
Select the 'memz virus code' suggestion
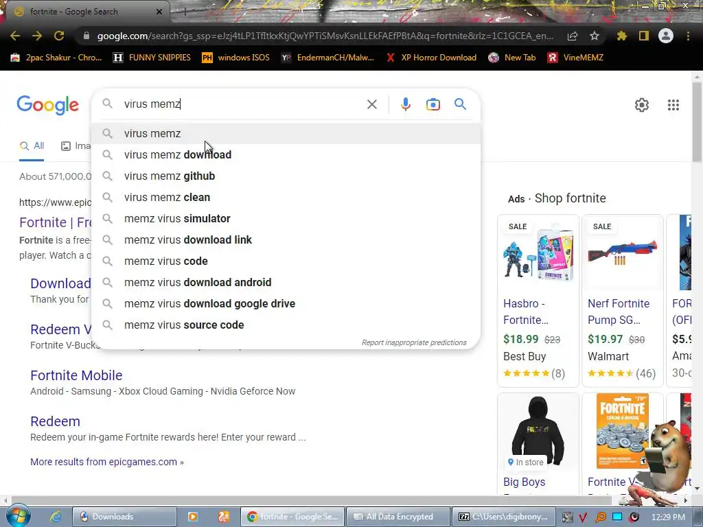[x=286, y=261]
